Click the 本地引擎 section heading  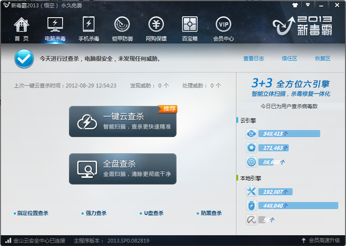251,178
